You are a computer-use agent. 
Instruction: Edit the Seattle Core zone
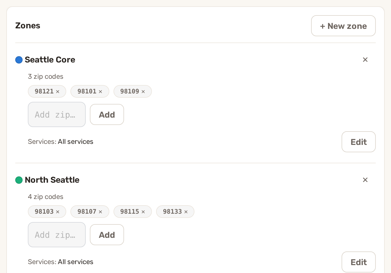pos(359,142)
